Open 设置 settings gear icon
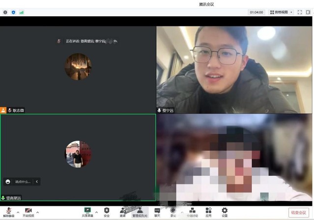 (225, 211)
